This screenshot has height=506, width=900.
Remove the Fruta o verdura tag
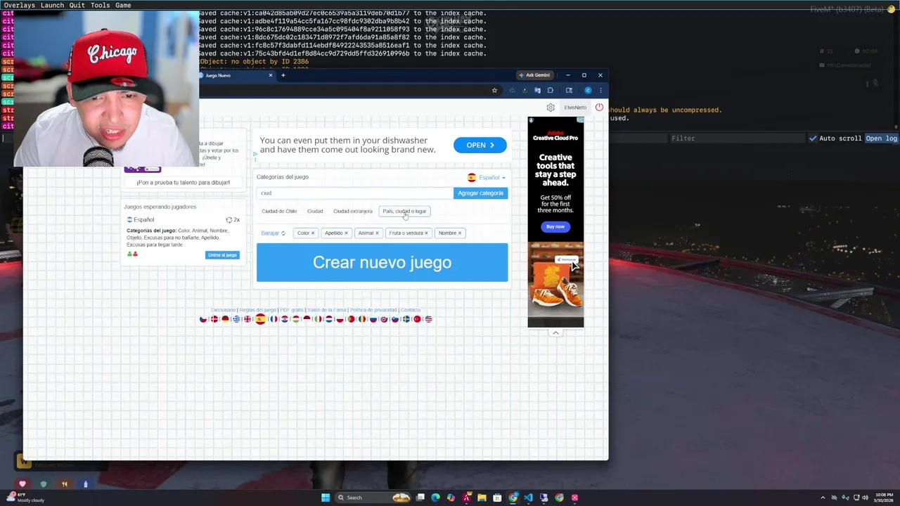(426, 233)
